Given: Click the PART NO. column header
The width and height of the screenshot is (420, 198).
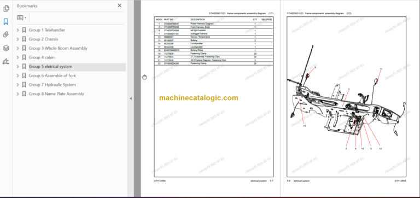Looking at the screenshot, I should click(x=169, y=20).
